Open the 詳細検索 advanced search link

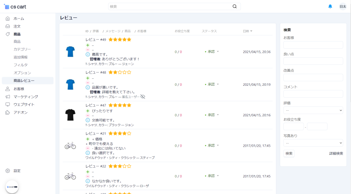tap(336, 153)
